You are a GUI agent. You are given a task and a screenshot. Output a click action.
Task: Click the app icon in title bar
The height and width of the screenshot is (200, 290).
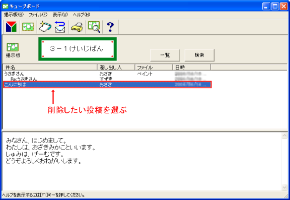click(5, 6)
